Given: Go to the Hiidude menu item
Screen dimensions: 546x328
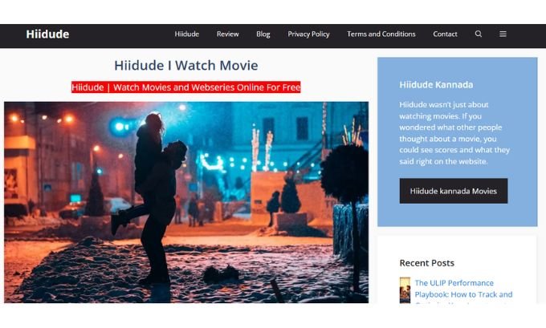Looking at the screenshot, I should 186,34.
